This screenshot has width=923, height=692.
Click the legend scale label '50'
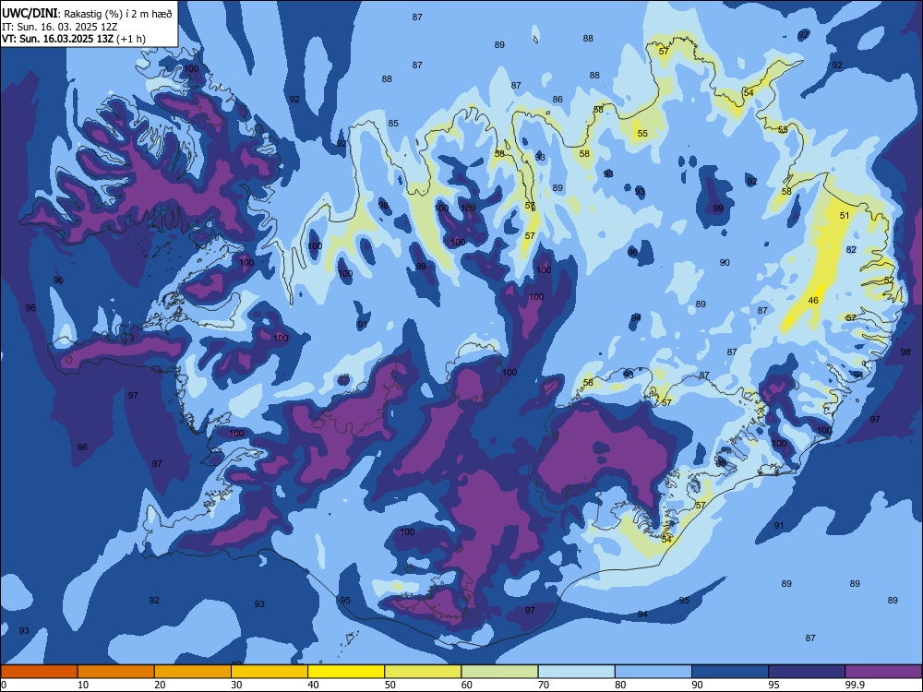[390, 685]
